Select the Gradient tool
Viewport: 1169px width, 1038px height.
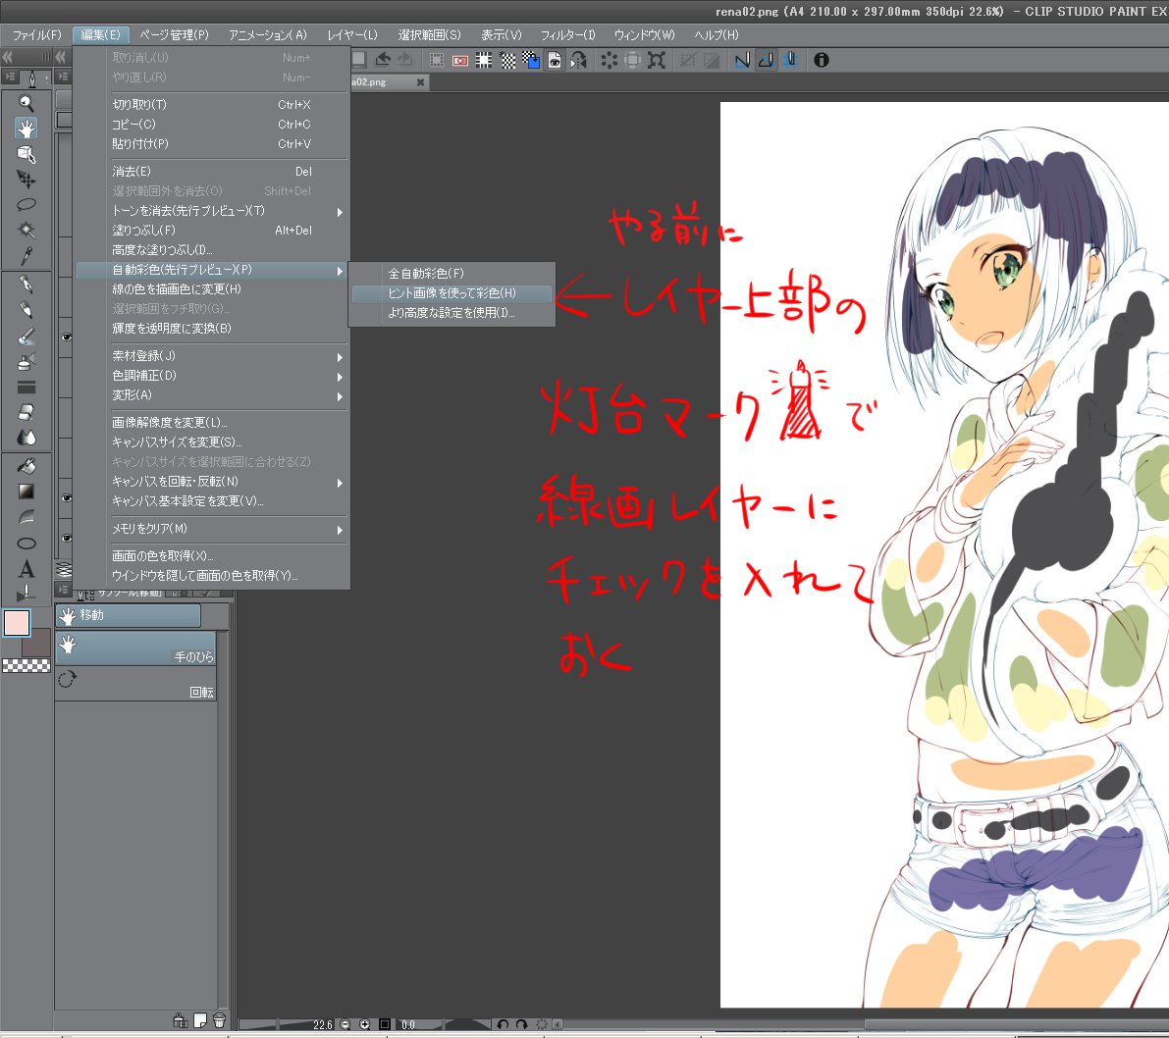click(27, 492)
